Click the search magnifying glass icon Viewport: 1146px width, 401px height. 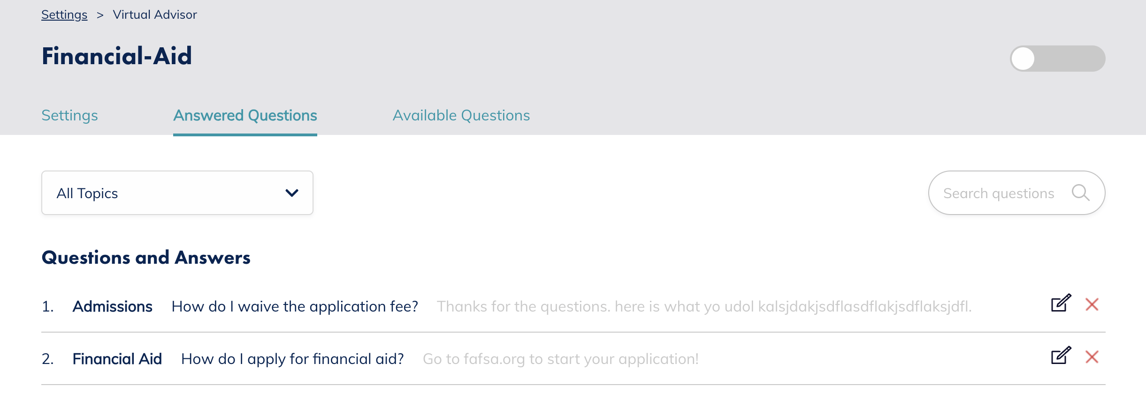[1081, 193]
